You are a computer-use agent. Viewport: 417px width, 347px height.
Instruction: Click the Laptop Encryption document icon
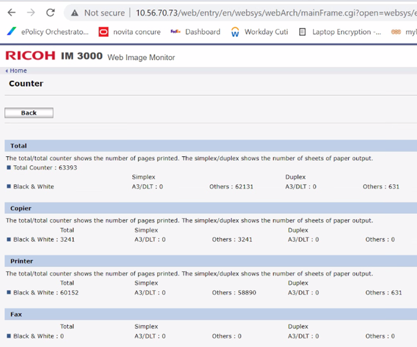302,32
